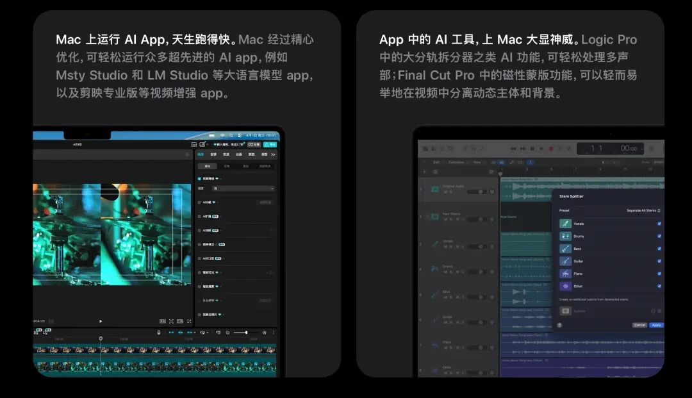Click the hamburger menu at the preview panel's top right
692x398 pixels.
coord(187,154)
